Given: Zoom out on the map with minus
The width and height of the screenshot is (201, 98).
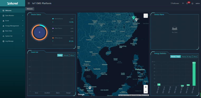Looking at the screenshot, I should point(146,91).
